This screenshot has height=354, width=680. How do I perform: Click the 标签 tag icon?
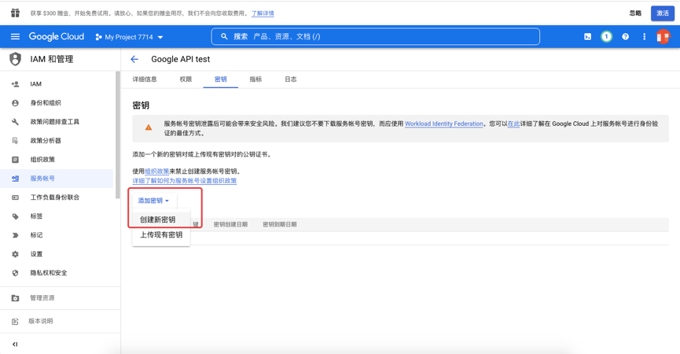(15, 216)
